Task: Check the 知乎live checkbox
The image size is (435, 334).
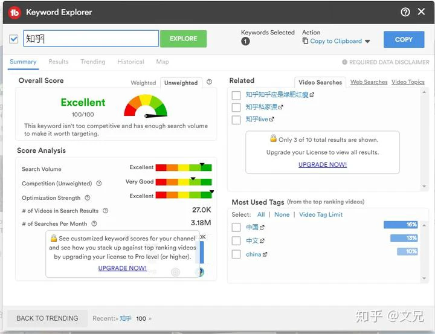Action: coord(236,120)
